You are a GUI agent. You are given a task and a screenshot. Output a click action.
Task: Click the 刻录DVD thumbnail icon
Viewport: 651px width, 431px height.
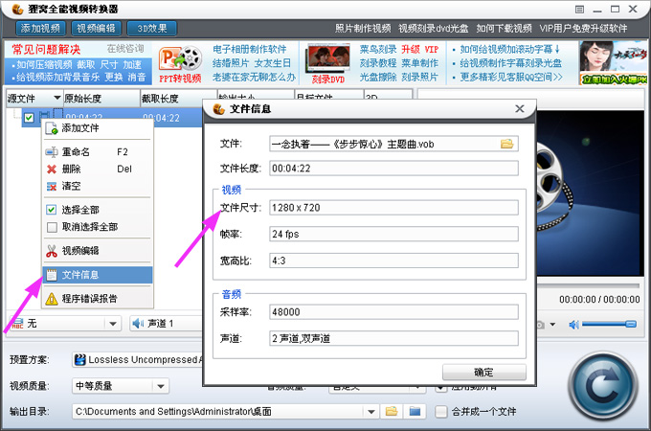328,64
